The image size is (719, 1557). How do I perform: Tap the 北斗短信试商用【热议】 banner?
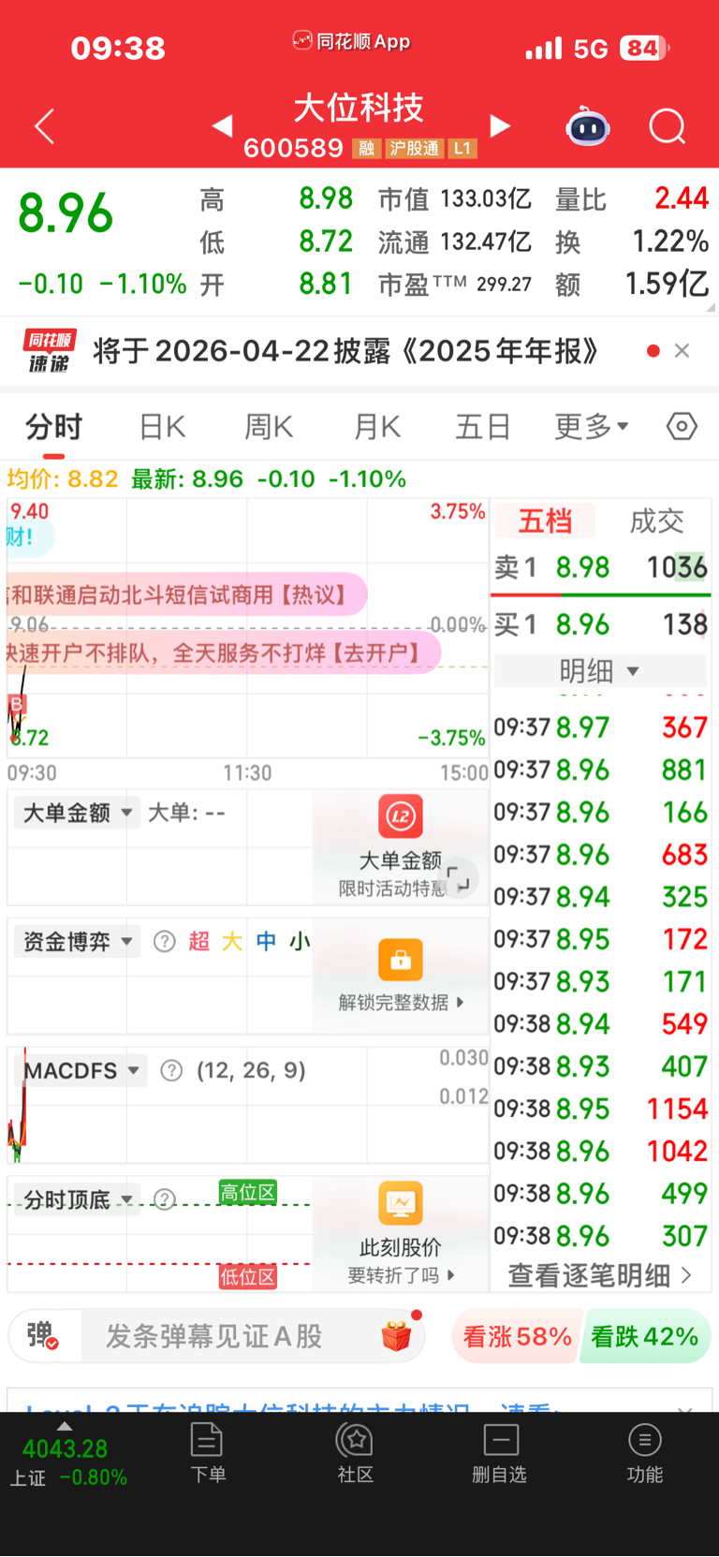(x=187, y=595)
